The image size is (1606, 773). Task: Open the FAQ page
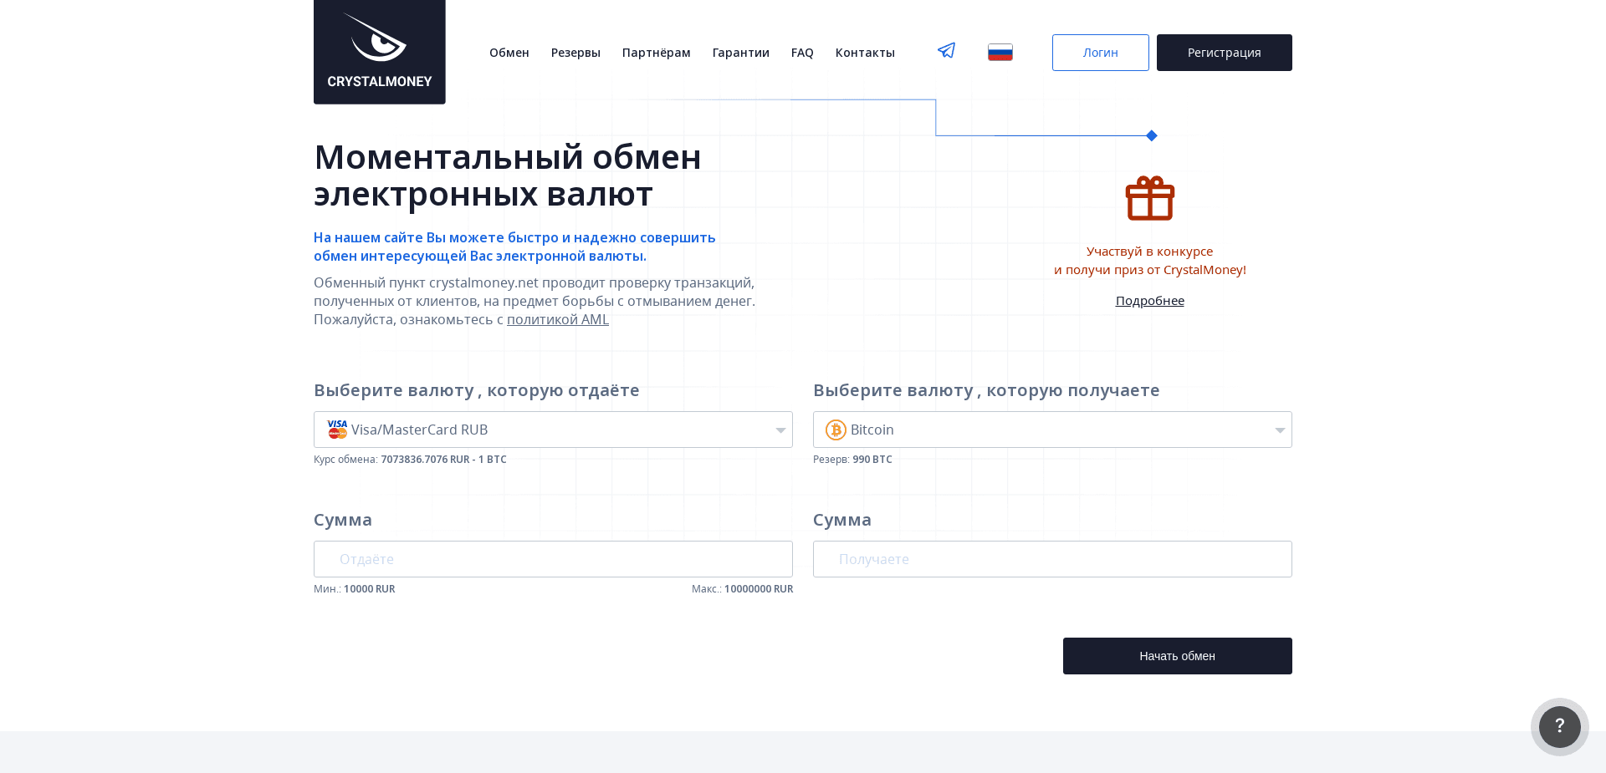[x=802, y=52]
